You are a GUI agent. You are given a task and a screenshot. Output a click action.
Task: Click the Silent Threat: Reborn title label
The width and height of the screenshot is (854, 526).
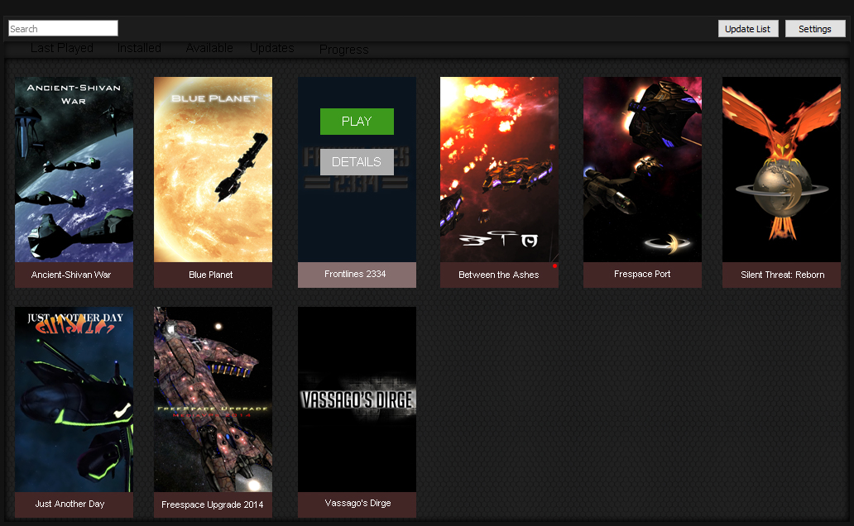coord(781,275)
